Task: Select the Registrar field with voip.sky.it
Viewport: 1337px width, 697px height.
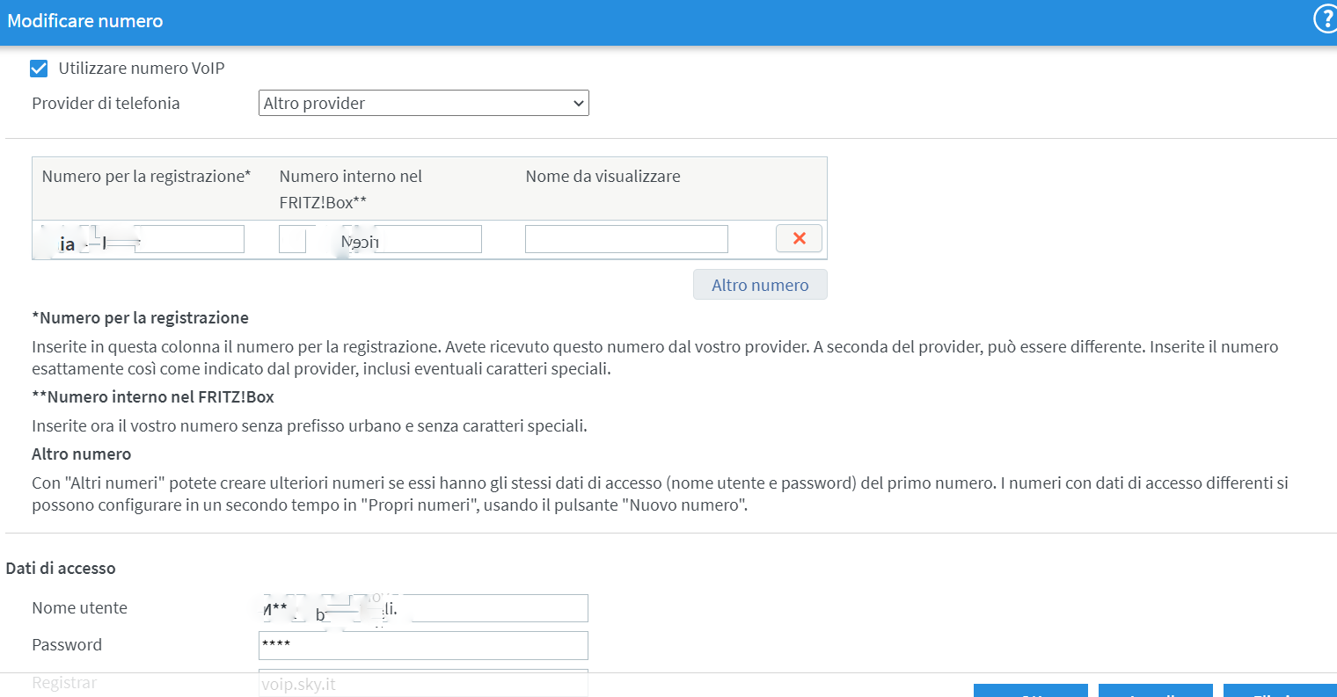Action: (423, 684)
